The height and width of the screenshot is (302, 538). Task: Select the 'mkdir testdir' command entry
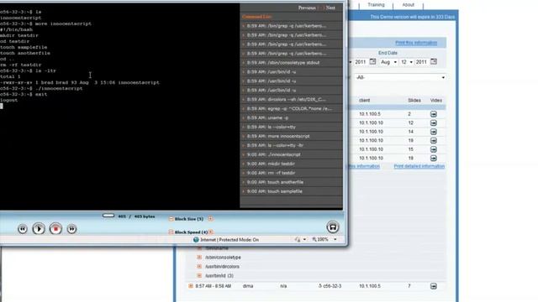(x=291, y=164)
